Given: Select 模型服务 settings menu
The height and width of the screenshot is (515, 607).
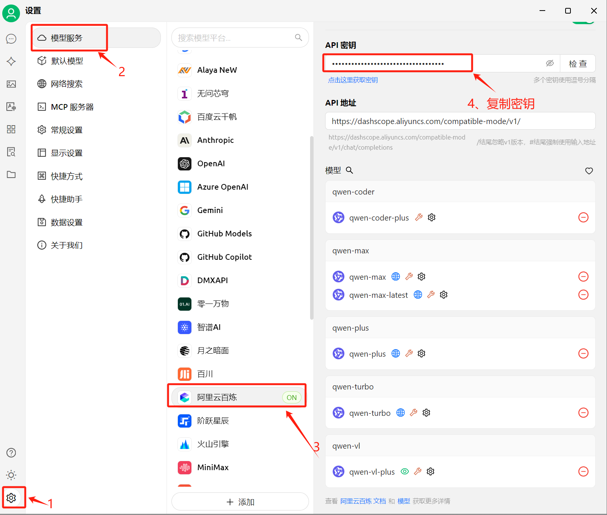Looking at the screenshot, I should [96, 38].
